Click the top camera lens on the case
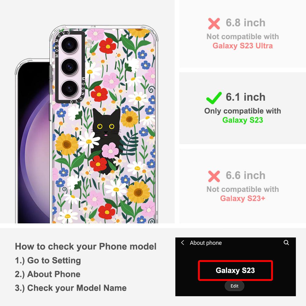 click(70, 45)
